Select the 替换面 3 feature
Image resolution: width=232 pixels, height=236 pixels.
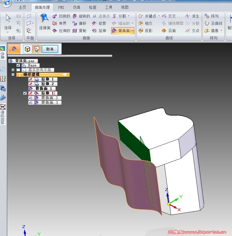pos(45,103)
